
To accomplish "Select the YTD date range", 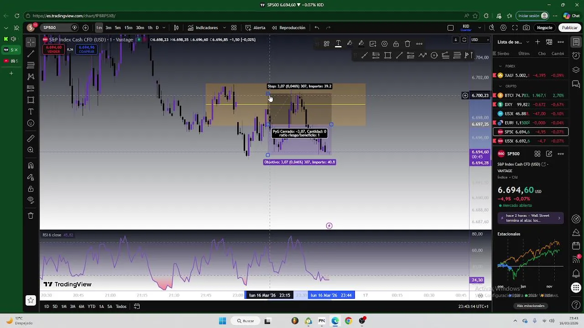I will pos(91,307).
